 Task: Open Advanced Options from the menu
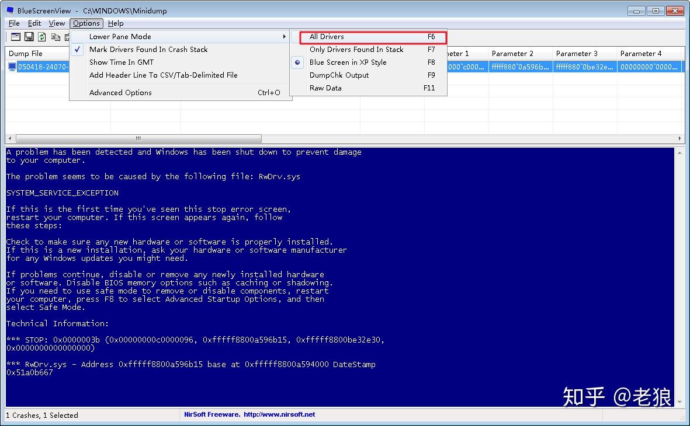click(x=181, y=92)
